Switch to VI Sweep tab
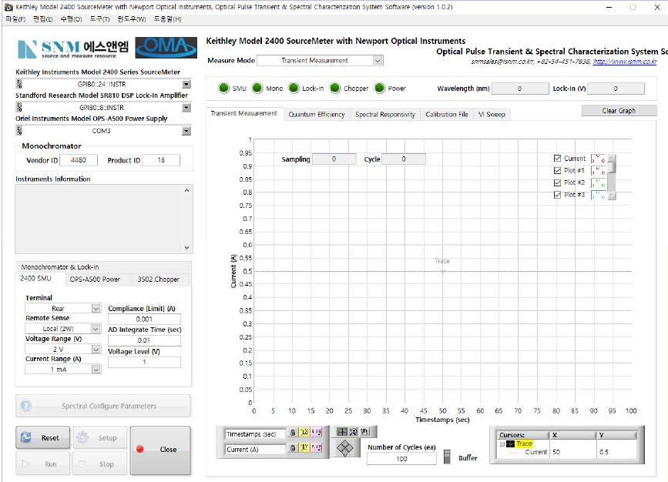Image resolution: width=668 pixels, height=482 pixels. [x=492, y=114]
